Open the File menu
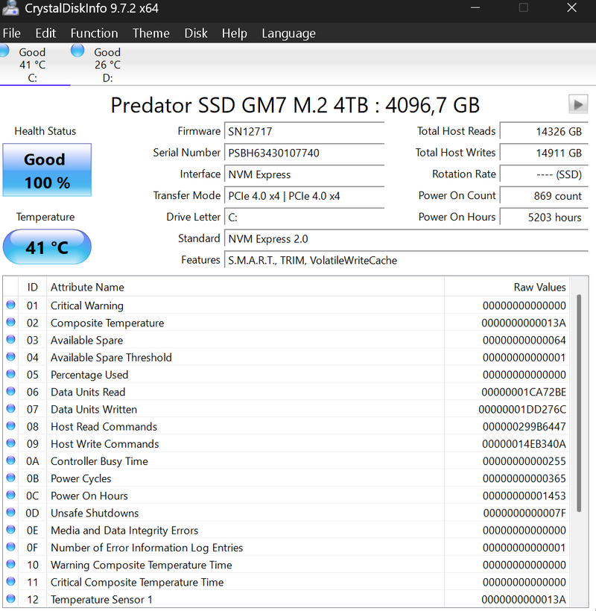This screenshot has height=611, width=596. (12, 33)
